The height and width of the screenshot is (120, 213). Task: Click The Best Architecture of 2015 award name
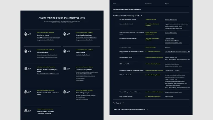127,20
